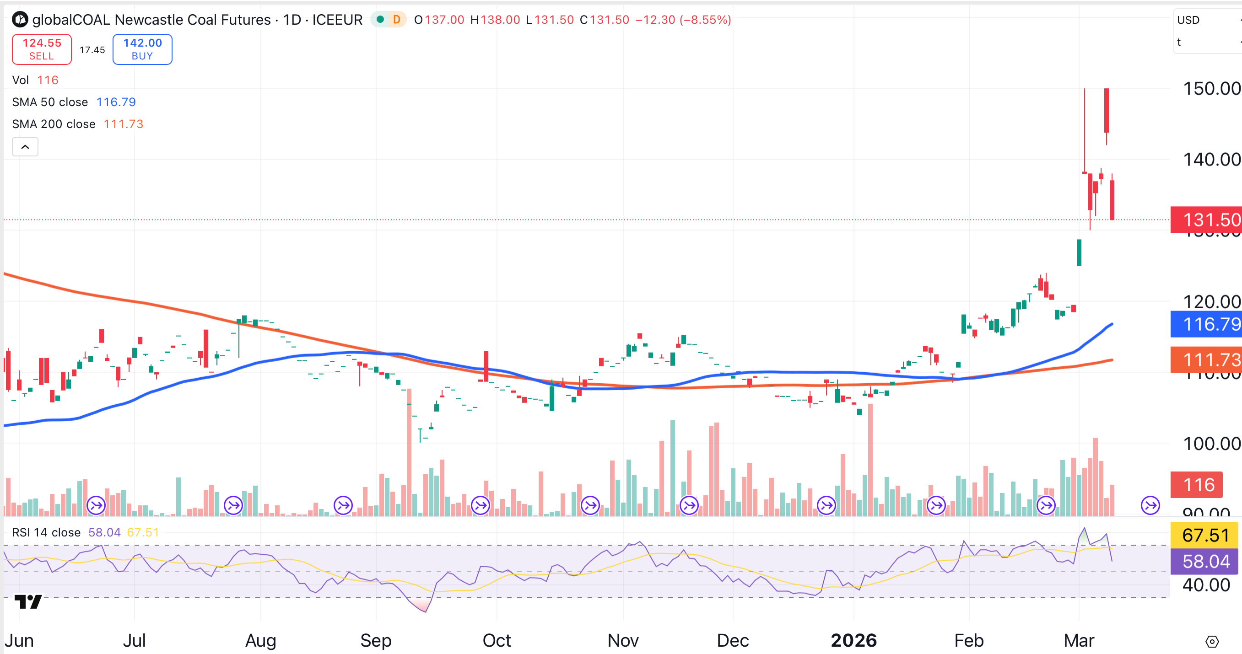Screen dimensions: 1242x654
Task: Open the TradingView logo at chart bottom
Action: tap(28, 601)
